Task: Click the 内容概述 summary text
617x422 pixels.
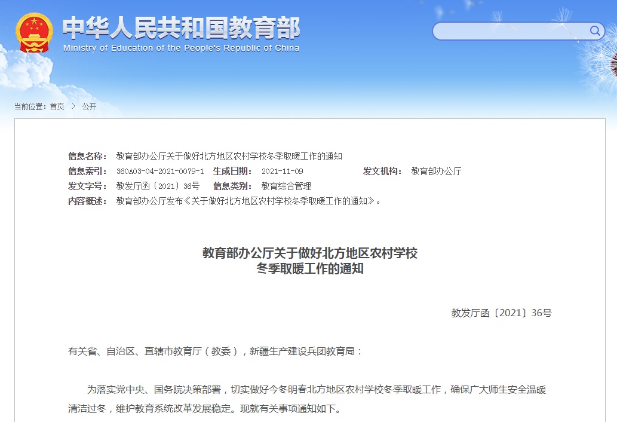Action: (248, 201)
